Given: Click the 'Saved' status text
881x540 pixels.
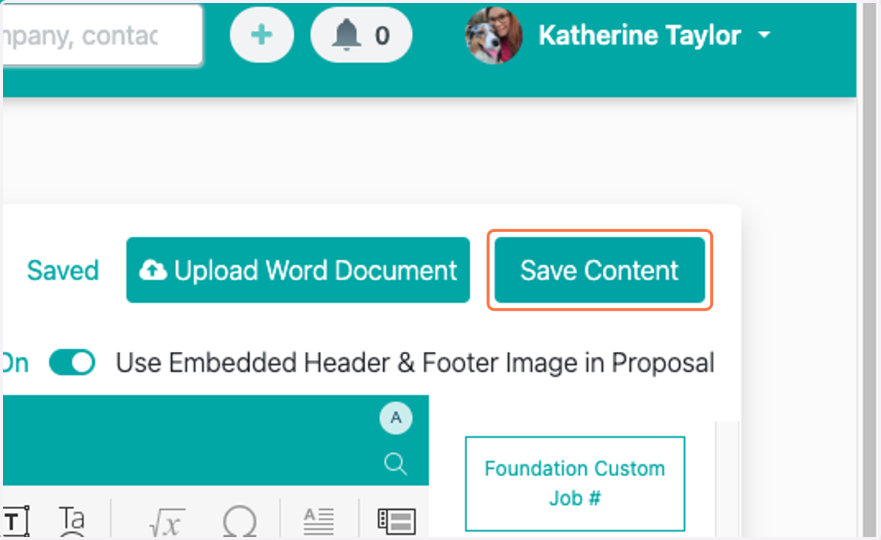Looking at the screenshot, I should point(62,270).
